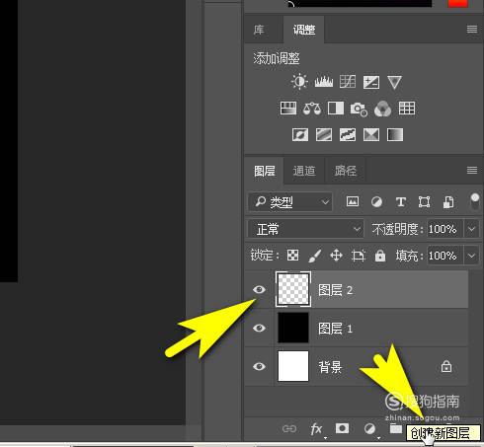Add a Vibrance adjustment
484x447 pixels.
pyautogui.click(x=394, y=82)
